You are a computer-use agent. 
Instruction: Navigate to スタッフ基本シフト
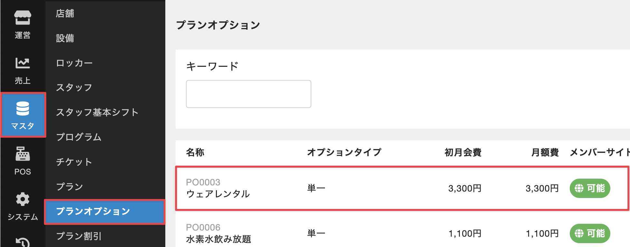(97, 112)
